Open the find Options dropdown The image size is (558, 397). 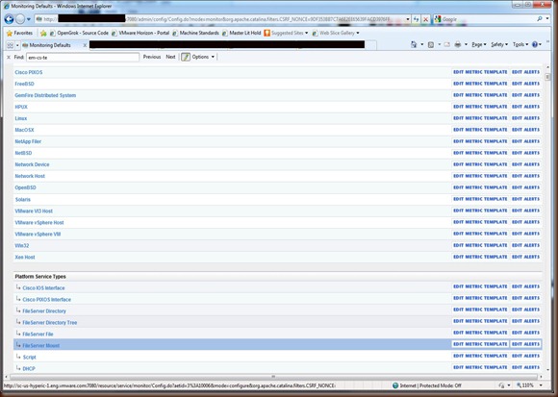point(203,57)
